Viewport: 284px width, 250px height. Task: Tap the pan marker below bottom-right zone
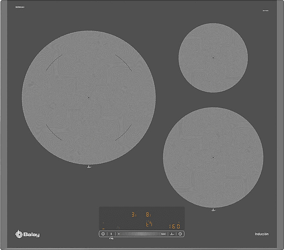point(213,210)
